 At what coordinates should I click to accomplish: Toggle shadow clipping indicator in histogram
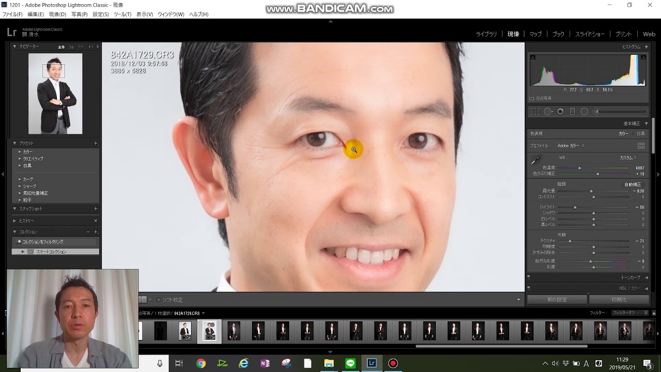click(533, 57)
